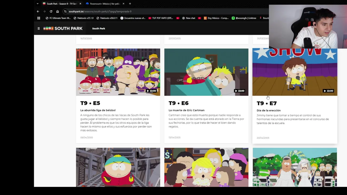Open TUF POF VAPO YouTube bookmark
347x195 pixels.
160,18
